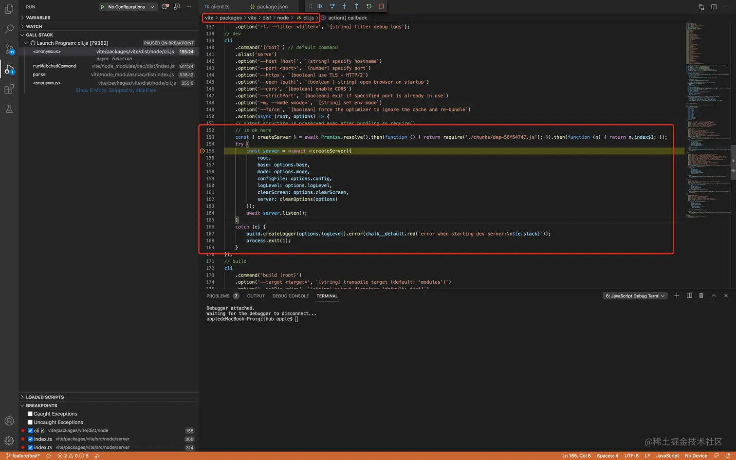Enable Caught Exceptions breakpoint checkbox
This screenshot has height=460, width=736.
tap(30, 414)
